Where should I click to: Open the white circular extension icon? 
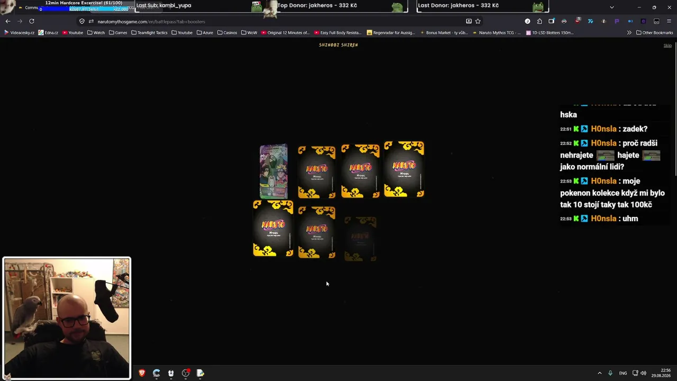point(527,21)
